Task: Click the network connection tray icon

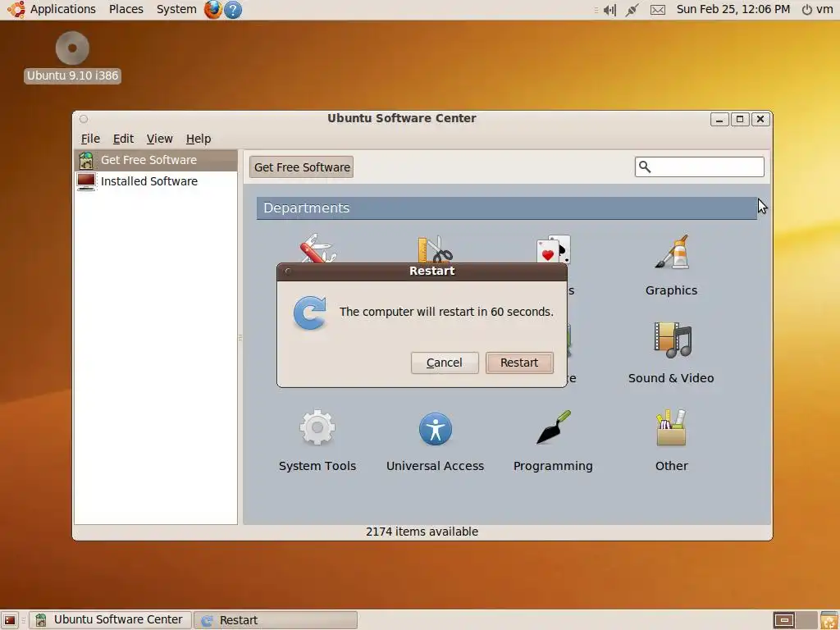Action: [632, 10]
